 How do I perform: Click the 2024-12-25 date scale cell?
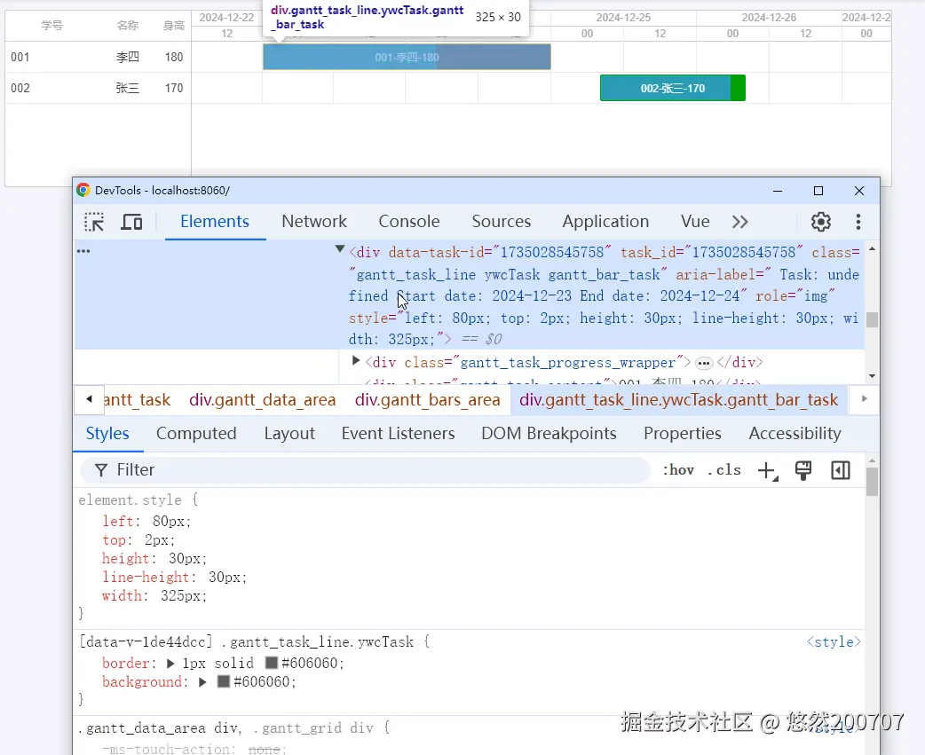[x=623, y=18]
